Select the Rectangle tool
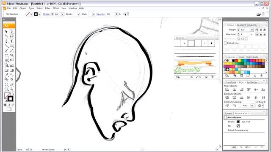The image size is (271, 152). click(x=11, y=46)
